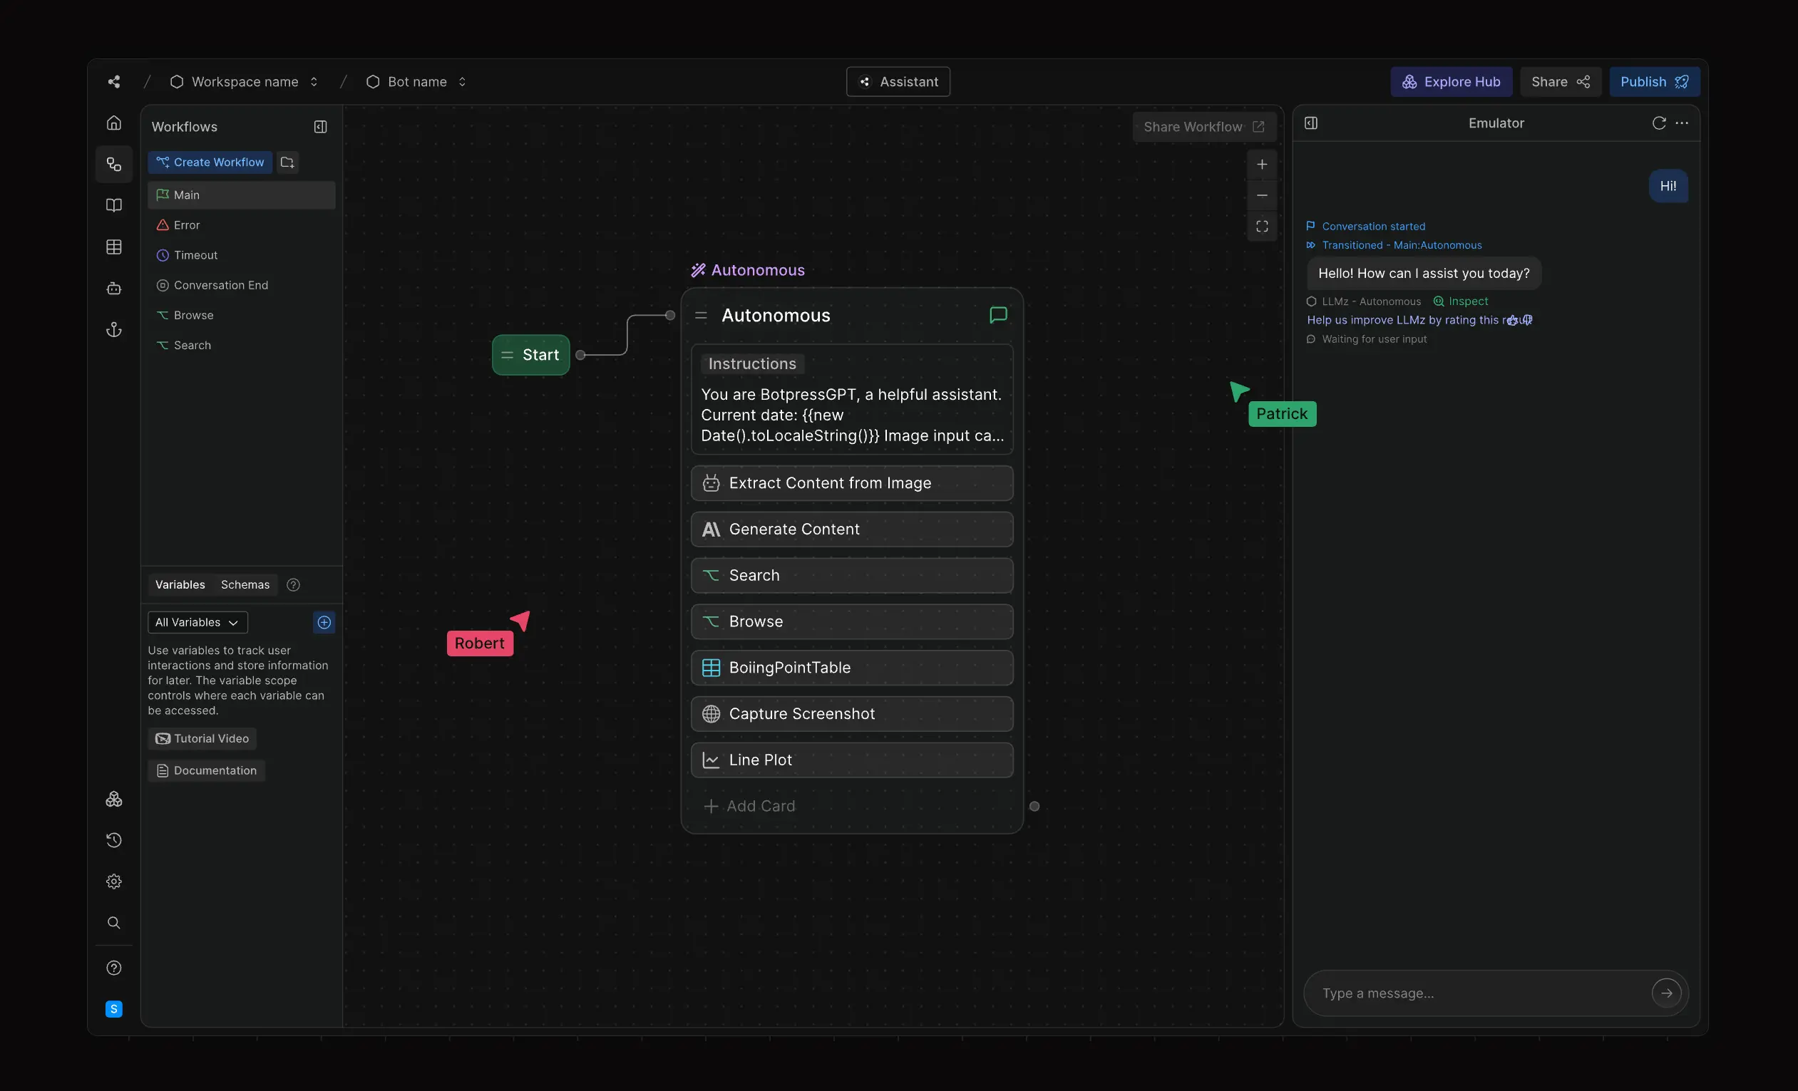Open the Home icon in left sidebar
The height and width of the screenshot is (1091, 1798).
click(114, 123)
